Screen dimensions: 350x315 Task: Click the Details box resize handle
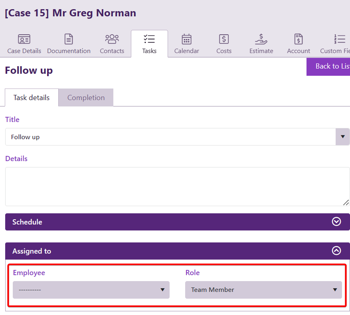tap(346, 203)
